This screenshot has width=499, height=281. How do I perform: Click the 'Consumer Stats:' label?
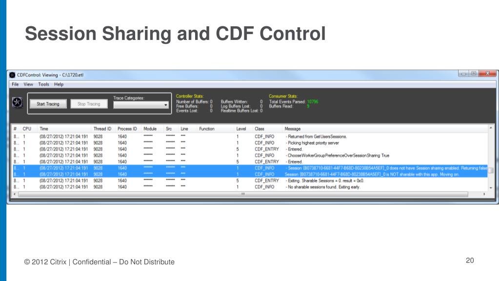[283, 96]
